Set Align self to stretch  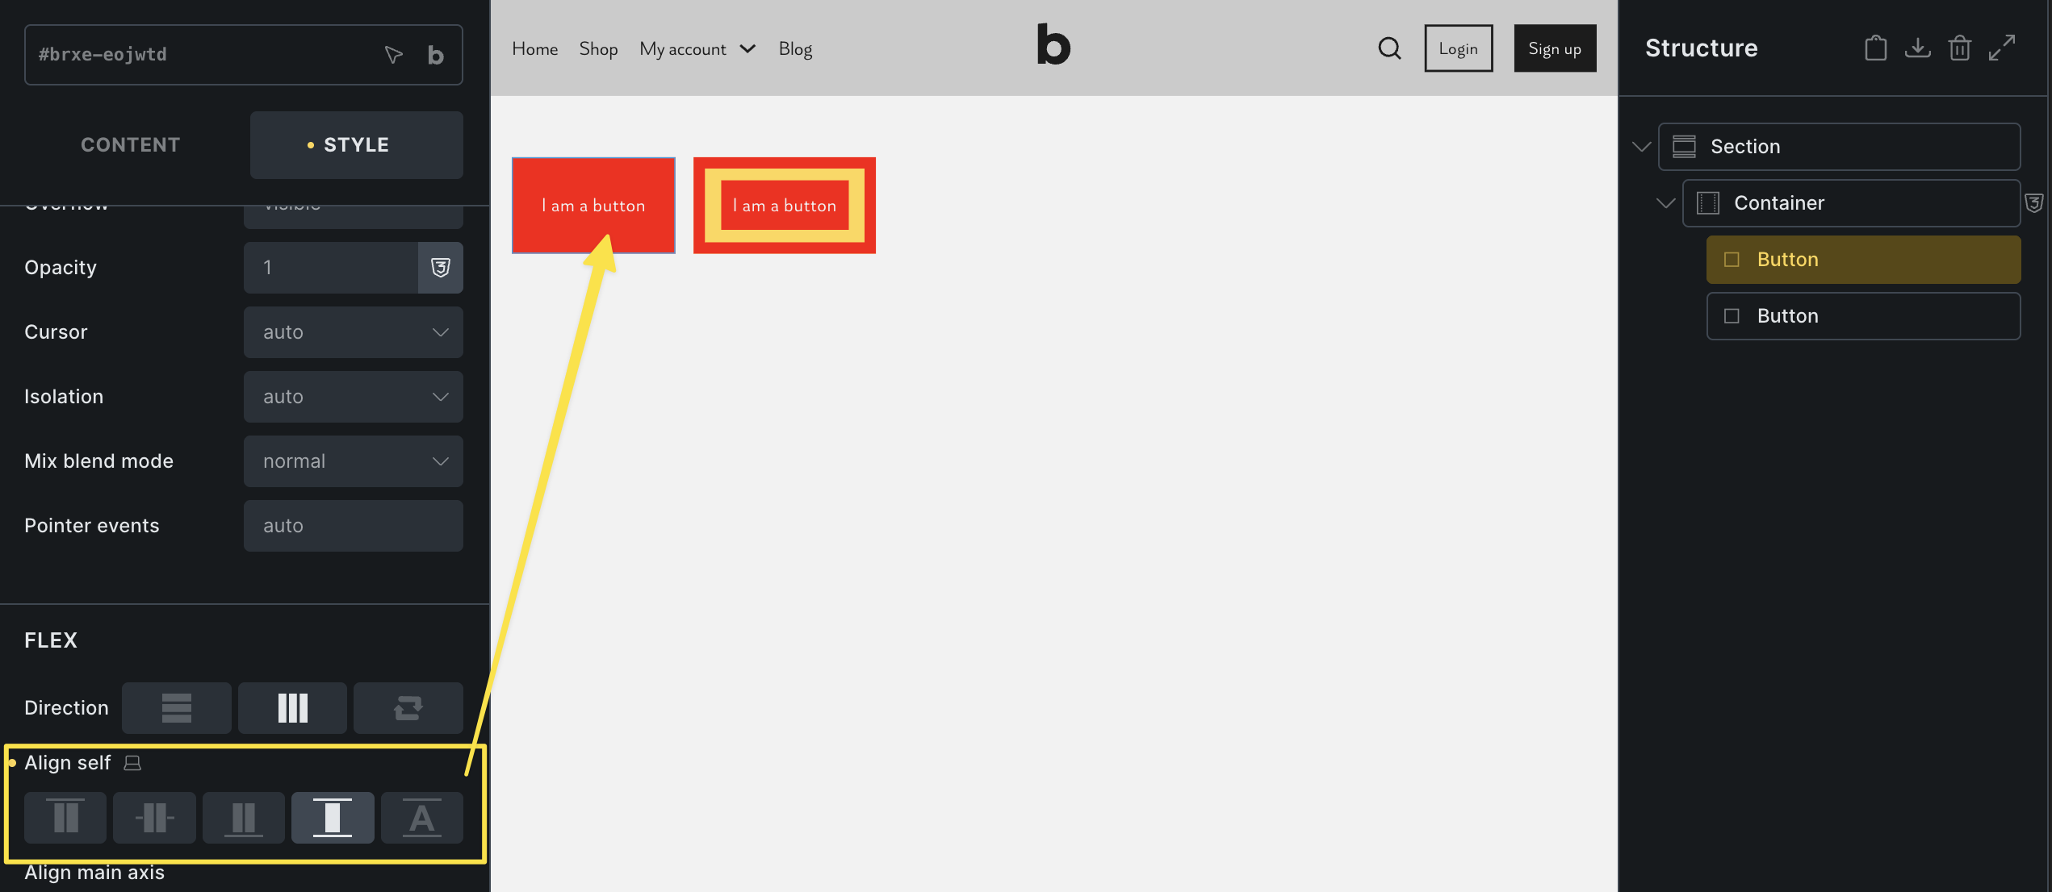[333, 818]
